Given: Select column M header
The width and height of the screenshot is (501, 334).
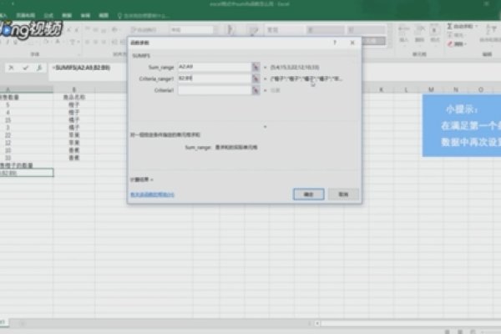Looking at the screenshot, I should [431, 89].
